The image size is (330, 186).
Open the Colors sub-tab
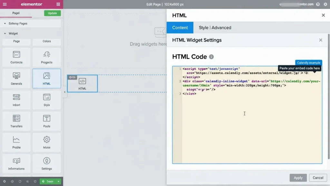pyautogui.click(x=47, y=41)
